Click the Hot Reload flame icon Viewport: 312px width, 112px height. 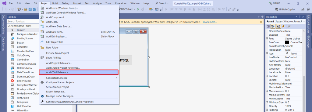click(143, 9)
